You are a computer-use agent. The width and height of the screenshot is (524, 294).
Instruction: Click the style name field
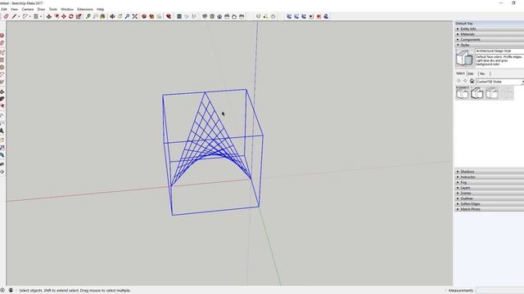coord(499,51)
